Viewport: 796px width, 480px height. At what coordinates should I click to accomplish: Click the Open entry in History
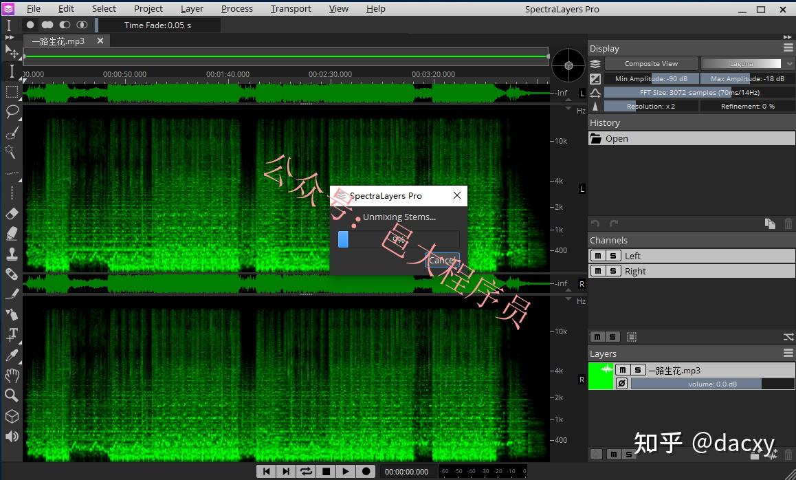coord(692,139)
